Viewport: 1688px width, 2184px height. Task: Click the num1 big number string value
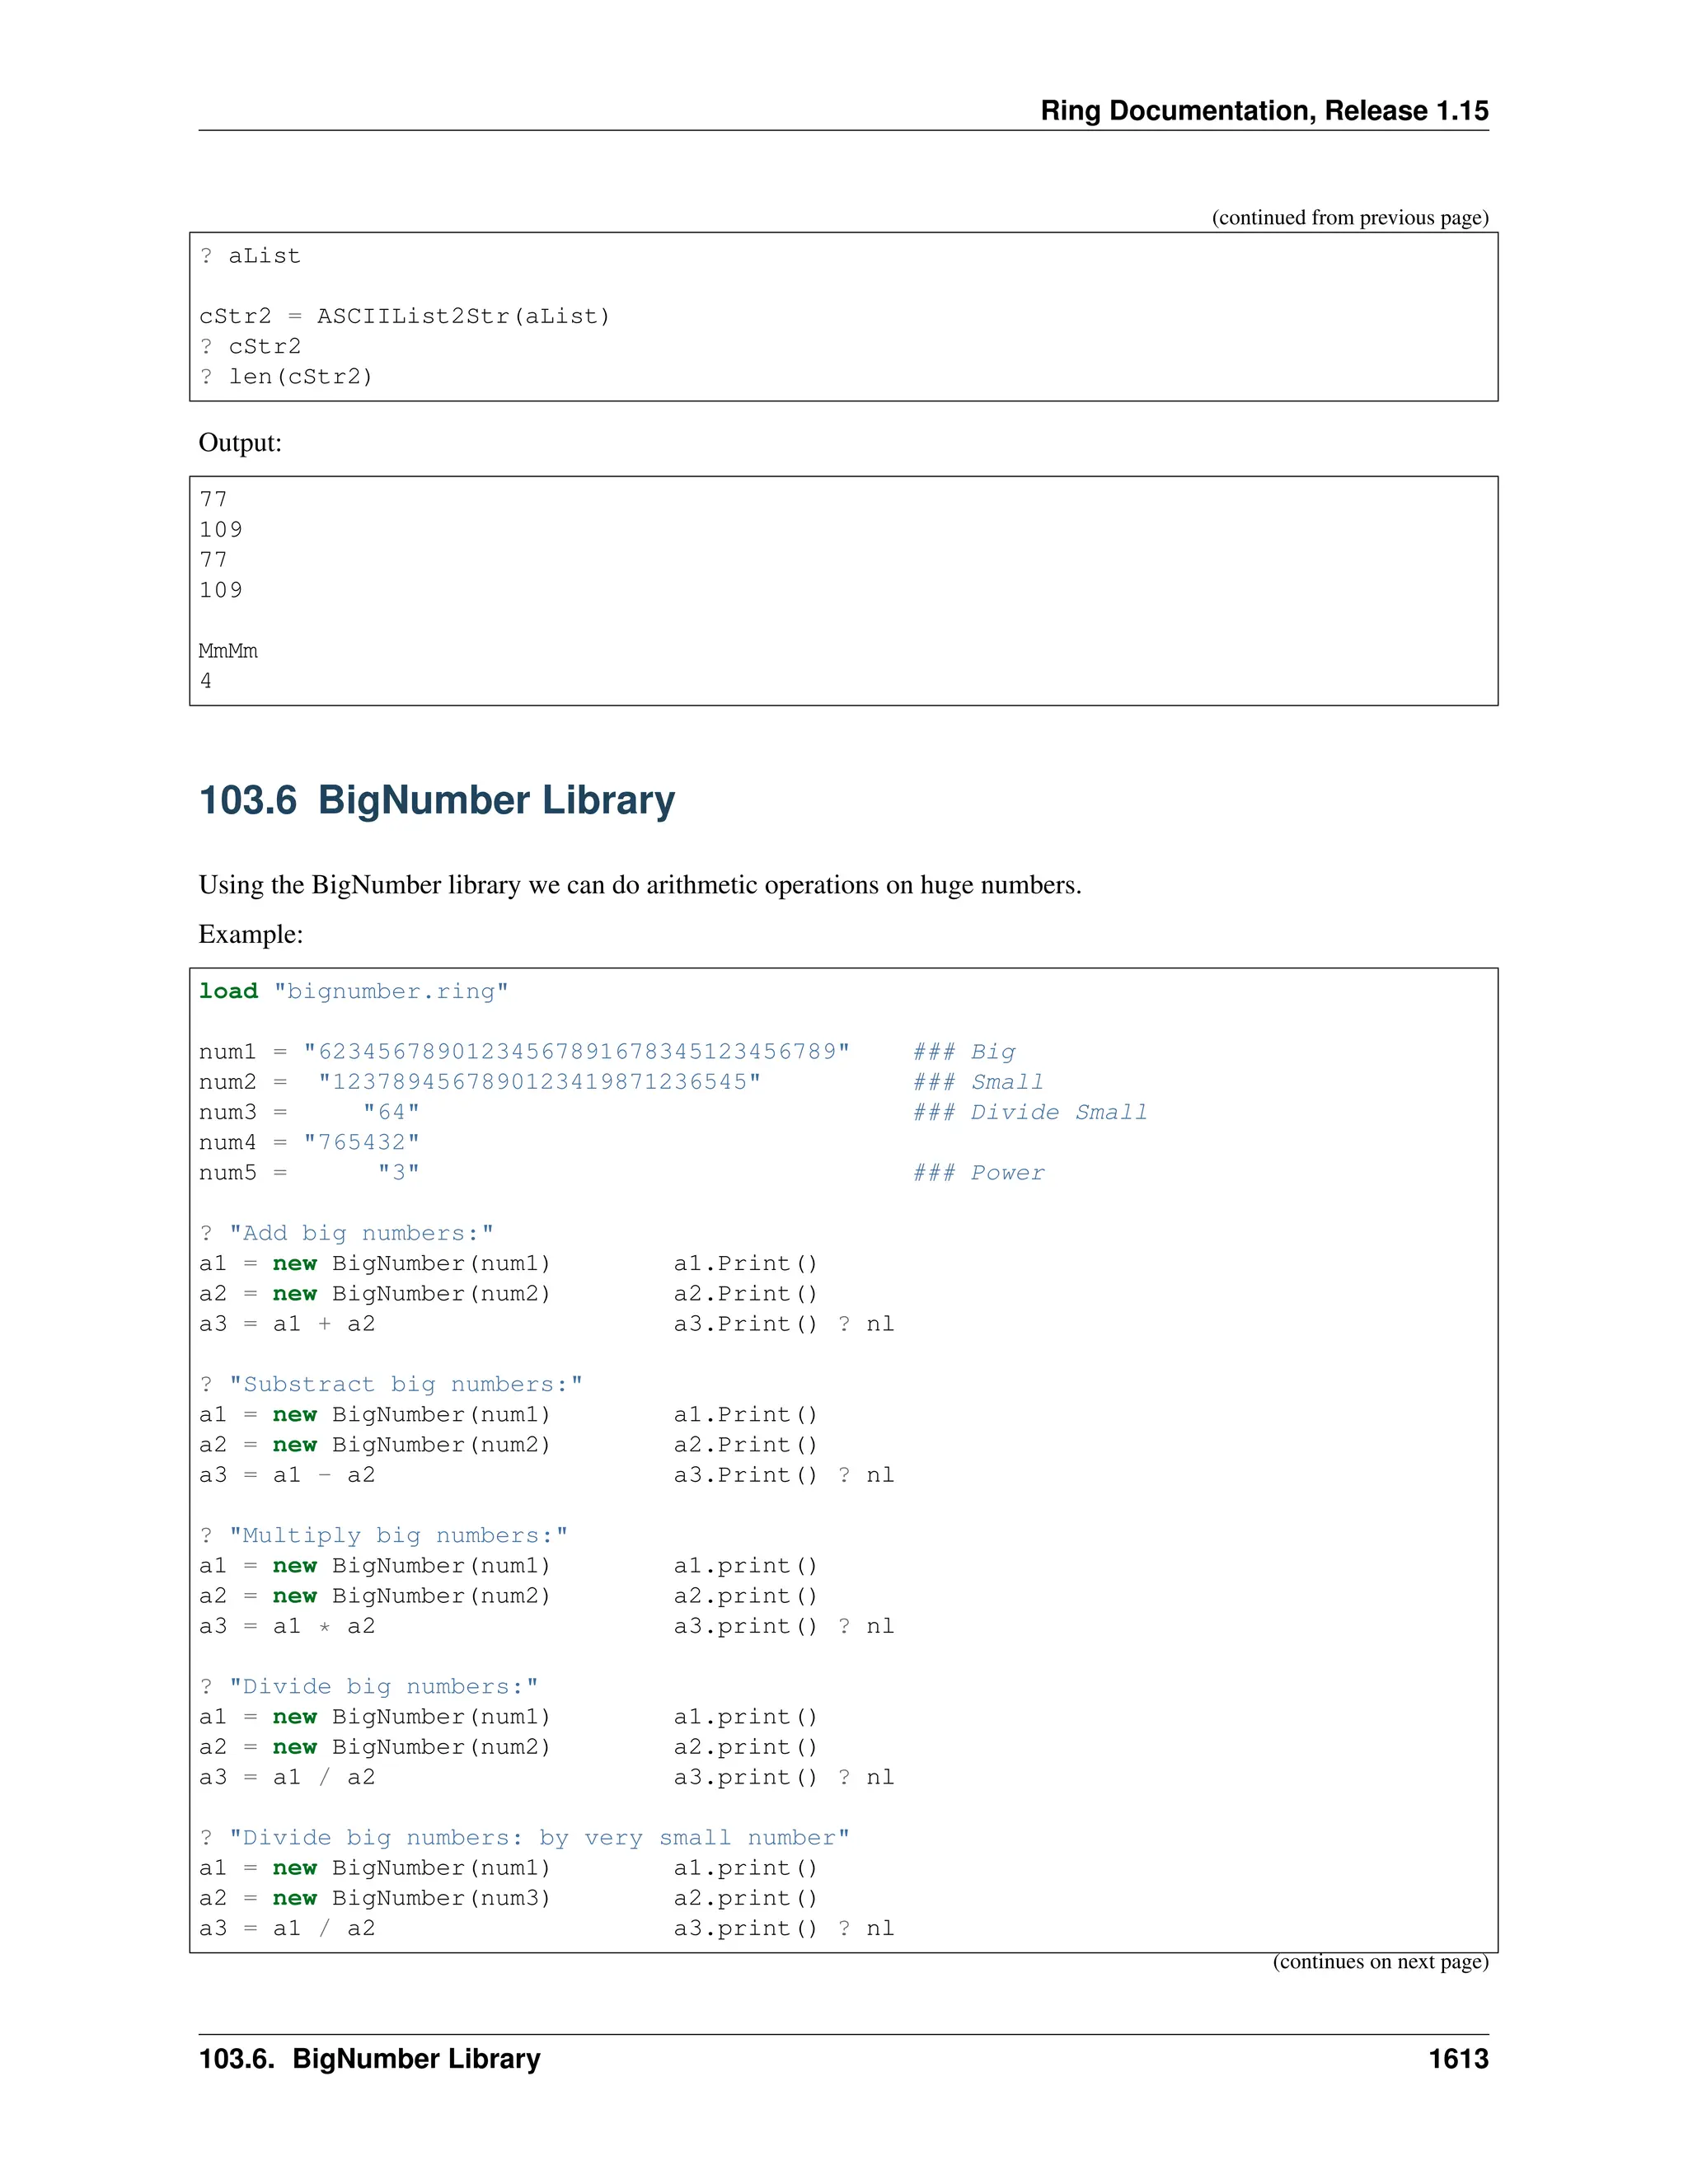pyautogui.click(x=577, y=1051)
